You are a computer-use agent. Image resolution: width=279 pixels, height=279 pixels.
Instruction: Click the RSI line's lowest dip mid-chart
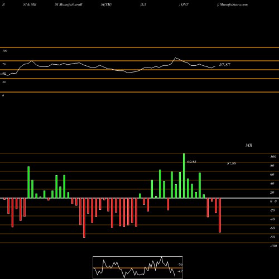pos(128,73)
